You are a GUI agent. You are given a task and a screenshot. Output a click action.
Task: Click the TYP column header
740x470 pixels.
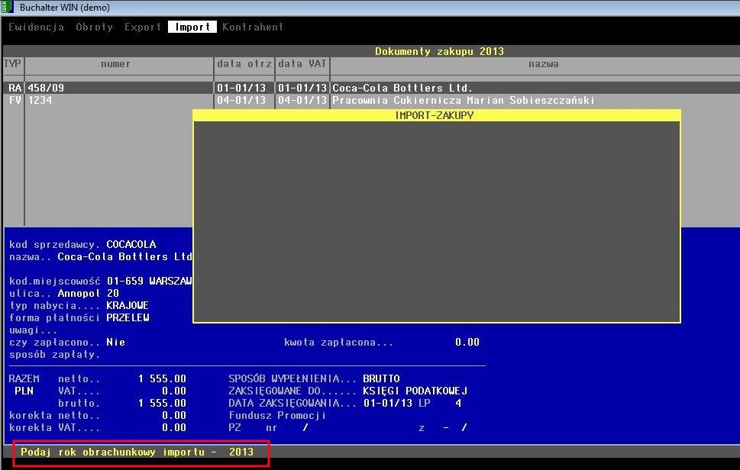[13, 63]
